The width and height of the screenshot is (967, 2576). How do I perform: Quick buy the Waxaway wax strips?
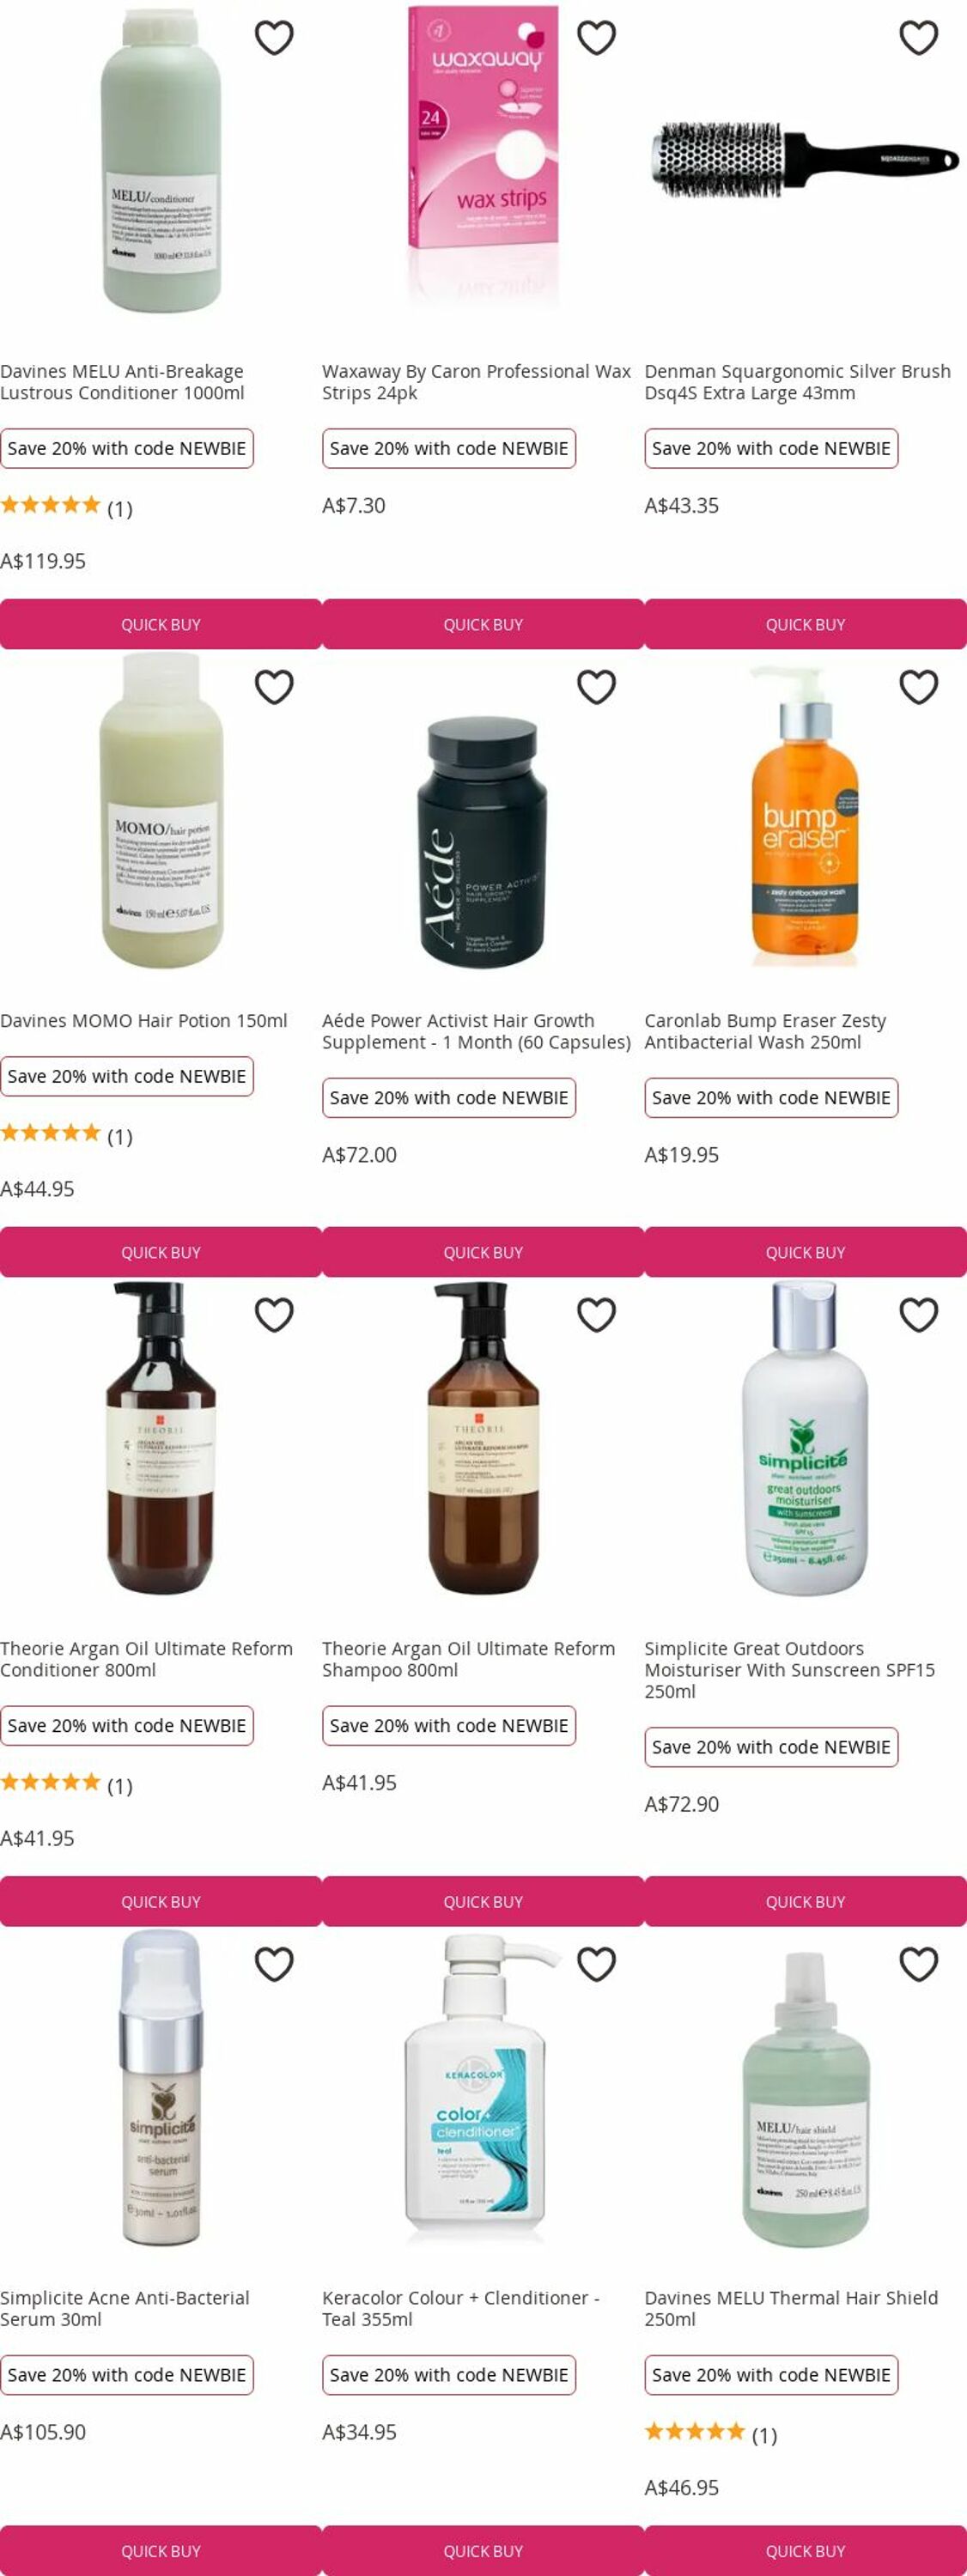click(483, 624)
